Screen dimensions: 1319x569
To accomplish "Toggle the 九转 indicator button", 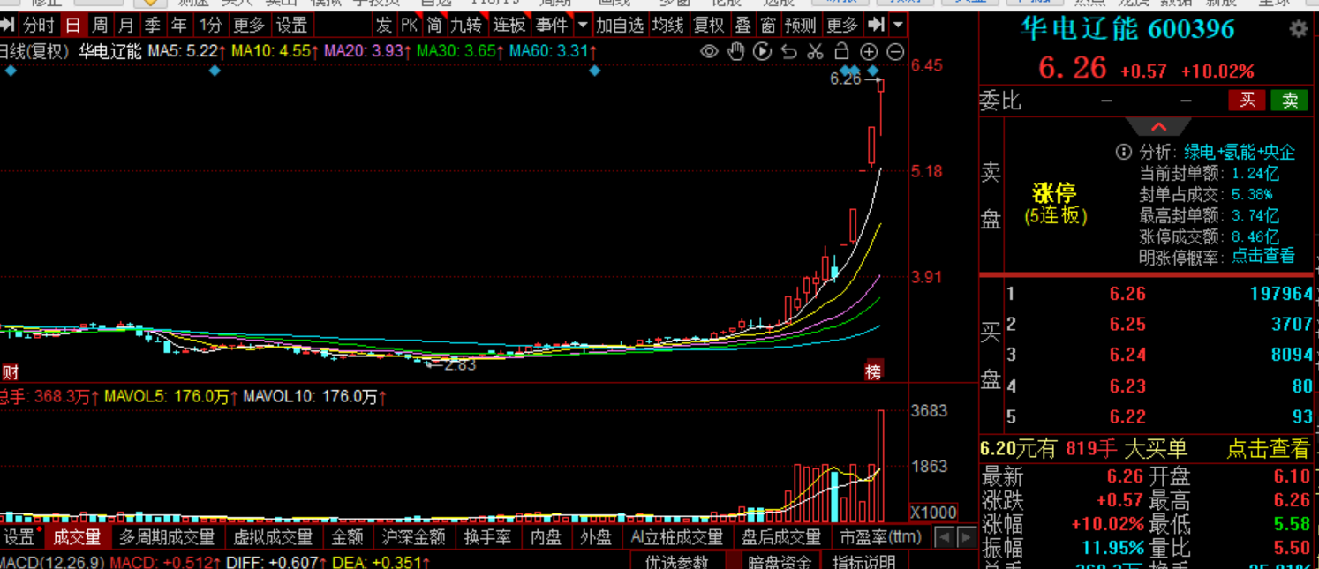I will 467,25.
